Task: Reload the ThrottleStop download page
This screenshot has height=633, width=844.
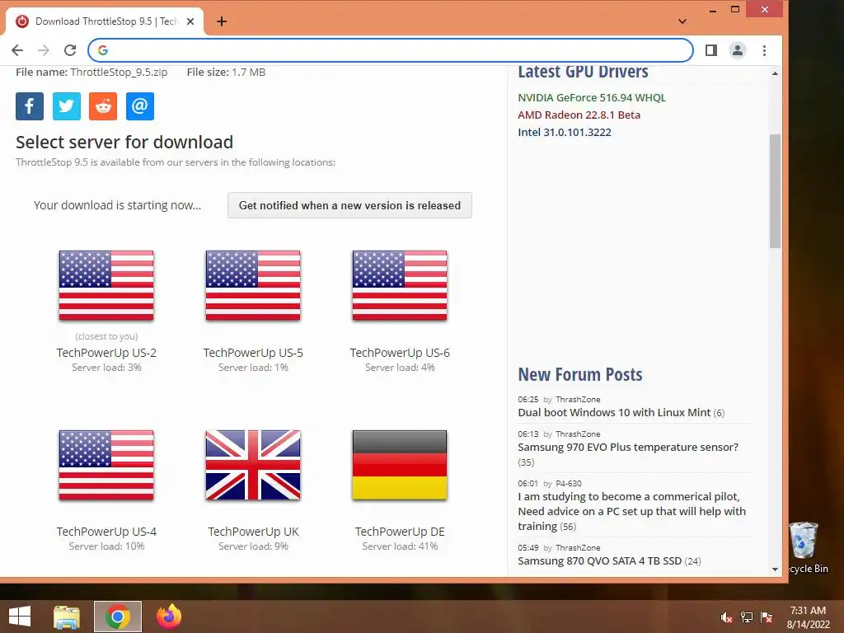Action: 70,50
